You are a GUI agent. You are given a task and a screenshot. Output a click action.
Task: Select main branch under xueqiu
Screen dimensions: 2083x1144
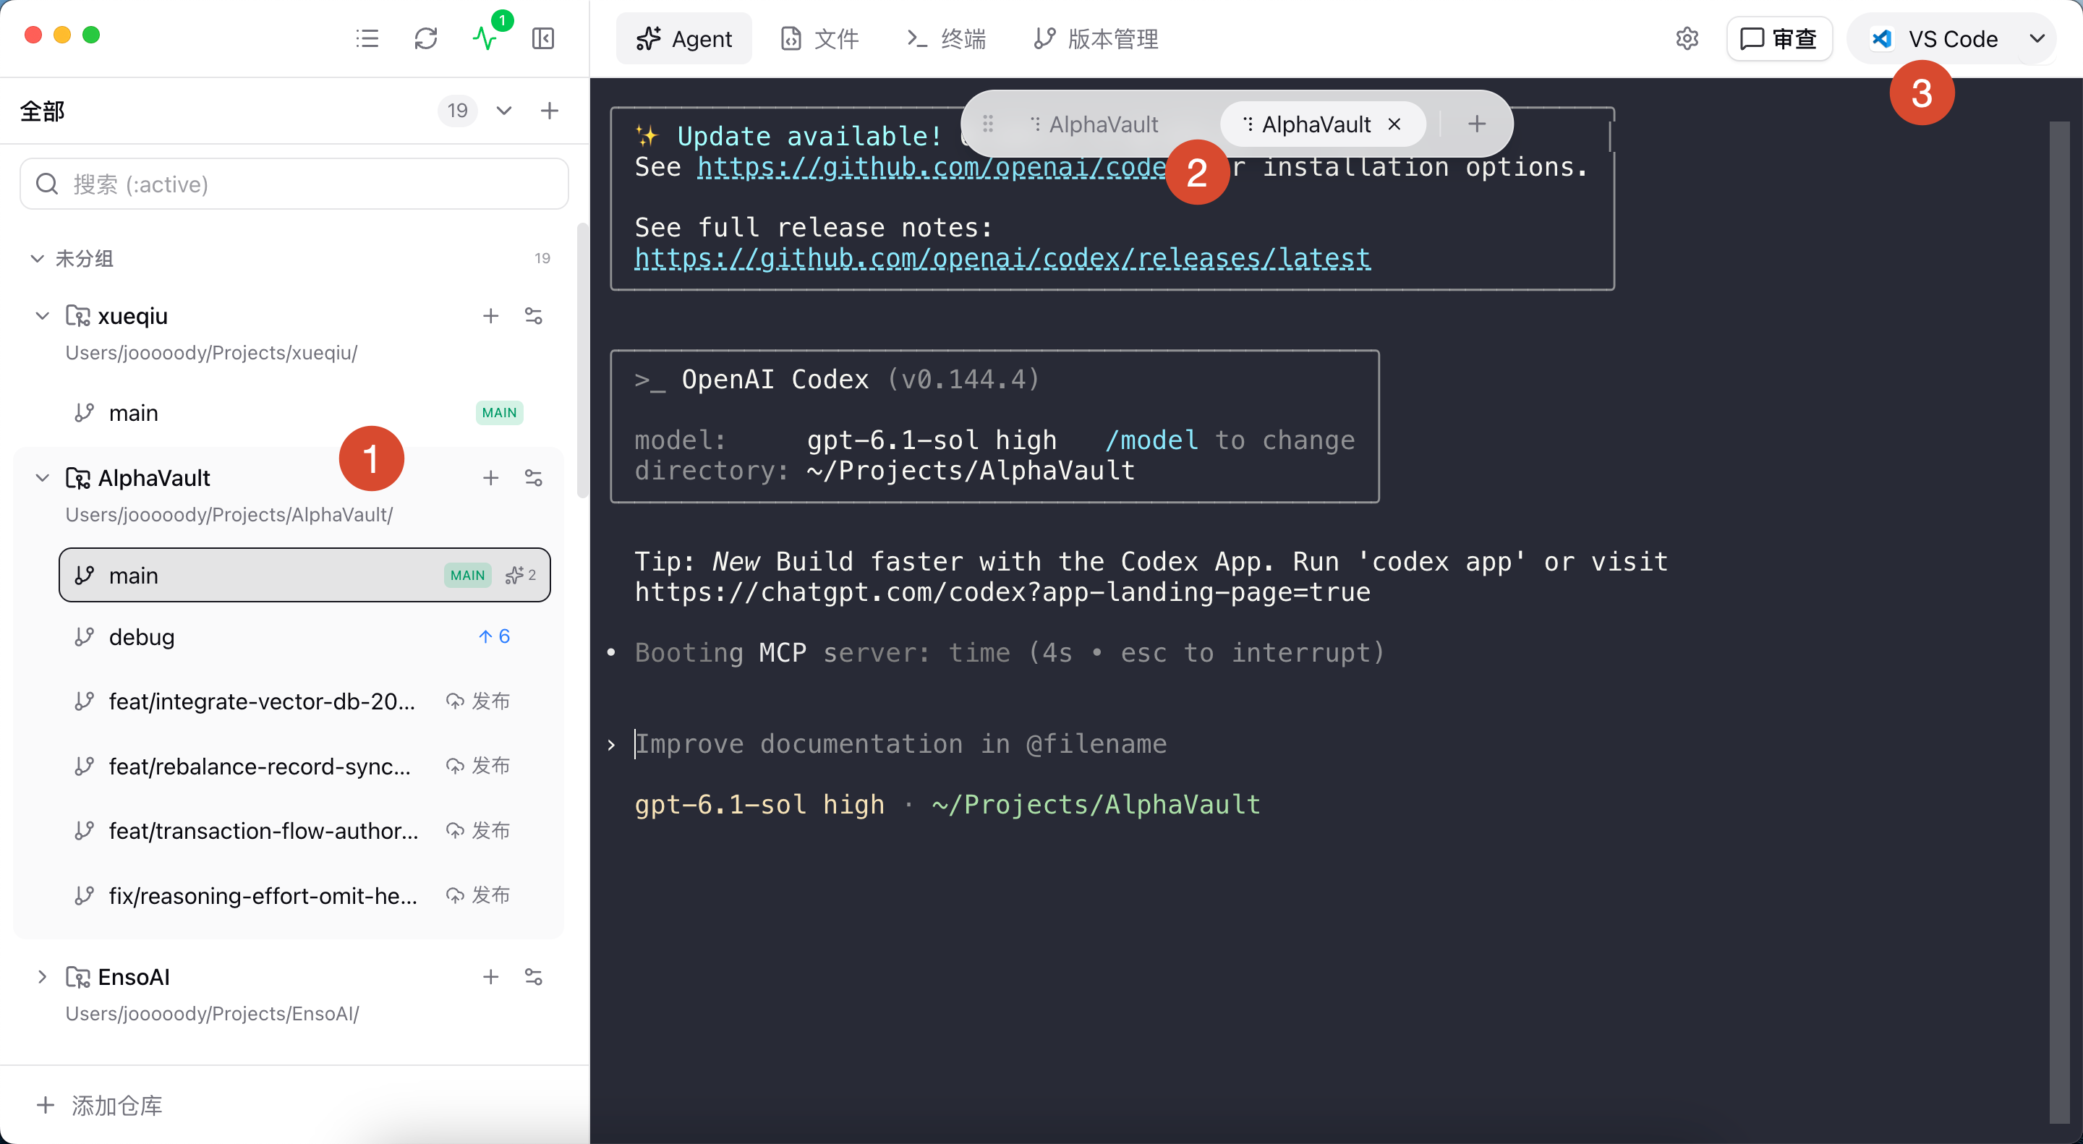[x=304, y=413]
